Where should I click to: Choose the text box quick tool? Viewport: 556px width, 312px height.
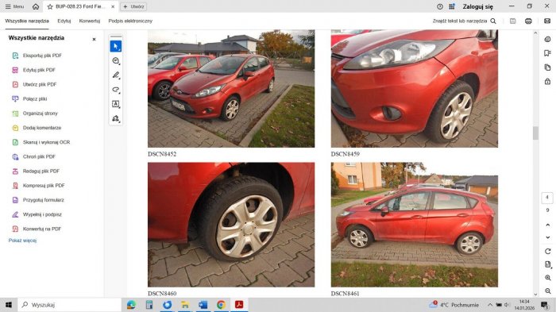pos(116,104)
